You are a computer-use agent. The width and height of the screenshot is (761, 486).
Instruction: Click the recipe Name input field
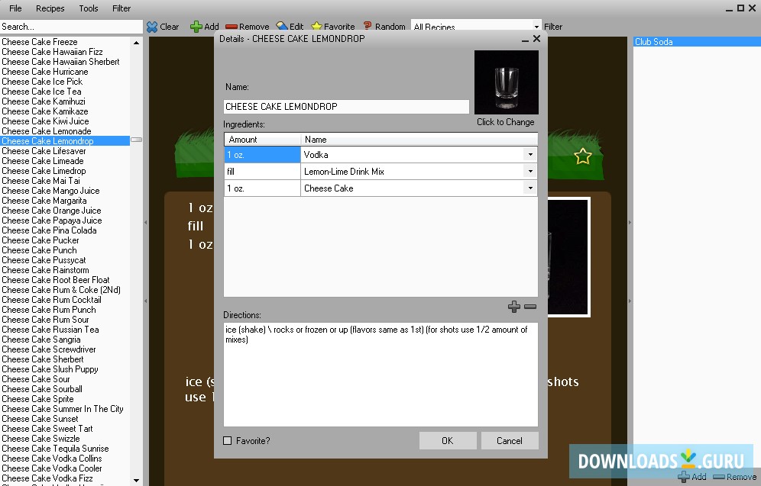click(346, 107)
